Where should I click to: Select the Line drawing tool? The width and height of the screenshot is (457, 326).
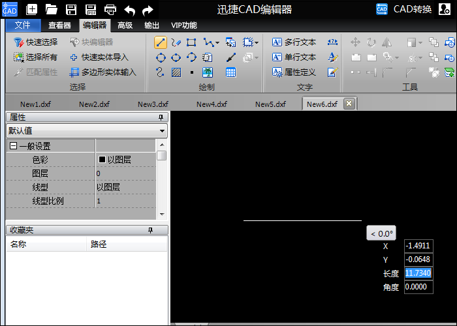coord(161,42)
